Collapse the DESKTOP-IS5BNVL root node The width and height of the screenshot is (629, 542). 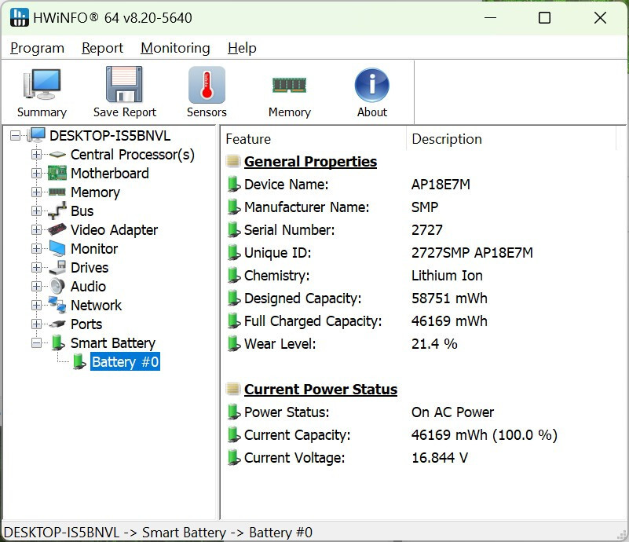15,136
